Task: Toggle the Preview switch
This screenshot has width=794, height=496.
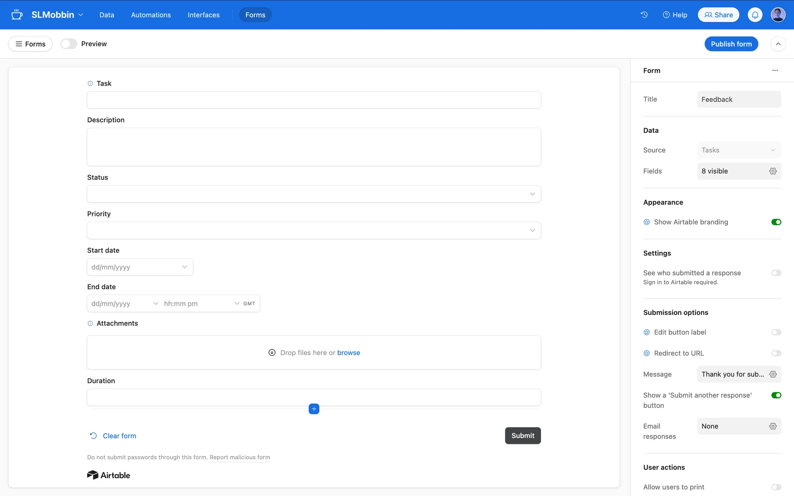Action: 69,44
